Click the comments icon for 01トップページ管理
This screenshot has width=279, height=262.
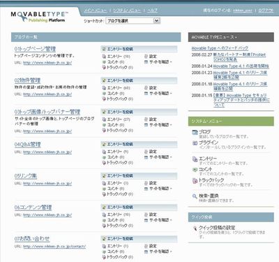(104, 62)
